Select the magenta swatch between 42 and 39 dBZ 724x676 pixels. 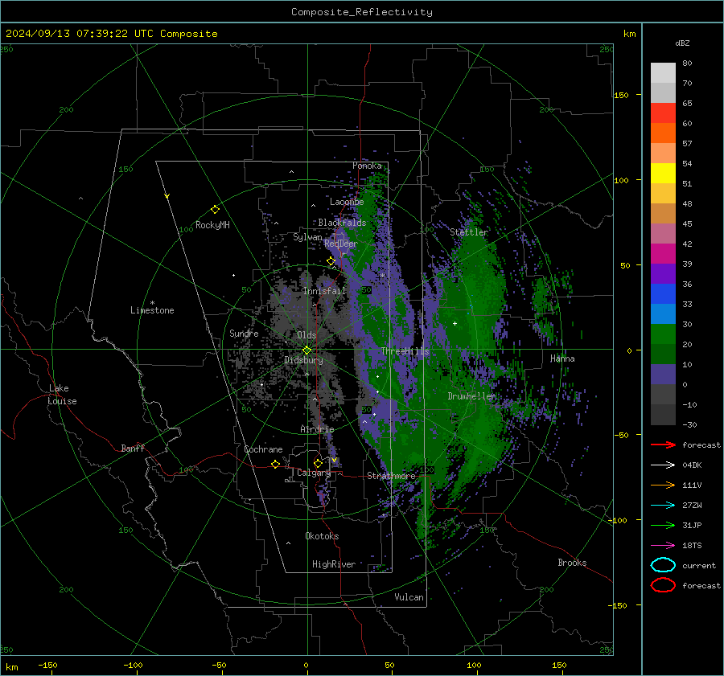coord(663,254)
